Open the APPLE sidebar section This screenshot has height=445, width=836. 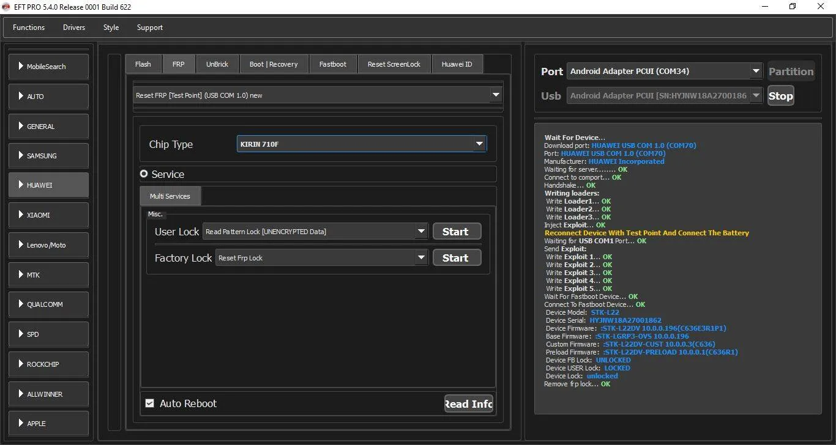click(x=48, y=424)
